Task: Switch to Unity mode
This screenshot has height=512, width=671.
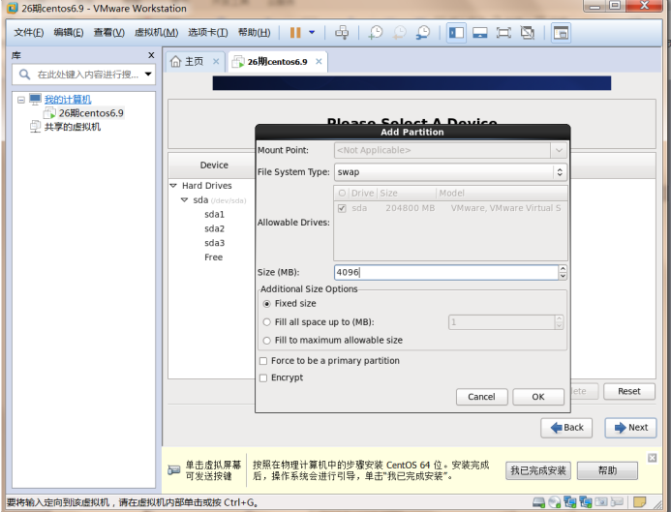Action: point(527,33)
